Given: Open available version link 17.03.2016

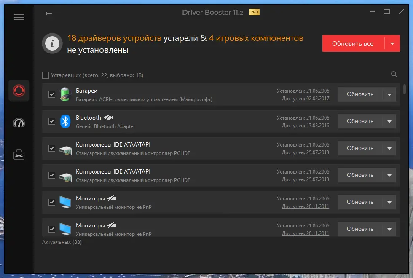Looking at the screenshot, I should (x=306, y=126).
